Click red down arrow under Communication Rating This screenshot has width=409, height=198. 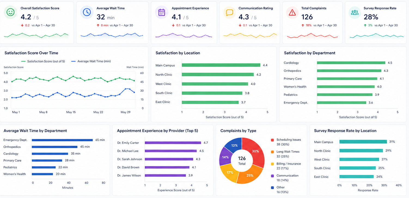(x=240, y=25)
